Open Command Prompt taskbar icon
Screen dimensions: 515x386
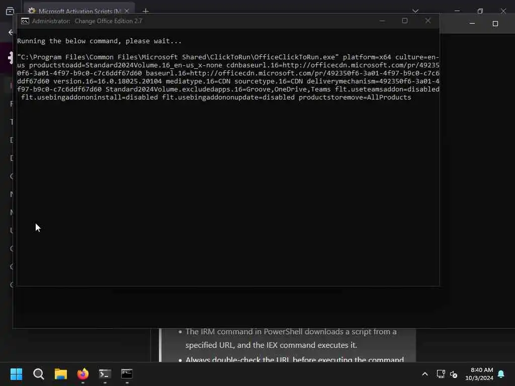tap(127, 374)
